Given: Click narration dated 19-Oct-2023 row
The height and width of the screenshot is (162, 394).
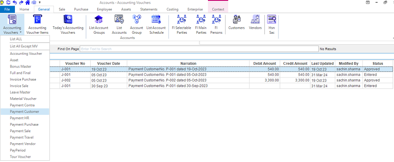Looking at the screenshot, I should [x=188, y=69].
